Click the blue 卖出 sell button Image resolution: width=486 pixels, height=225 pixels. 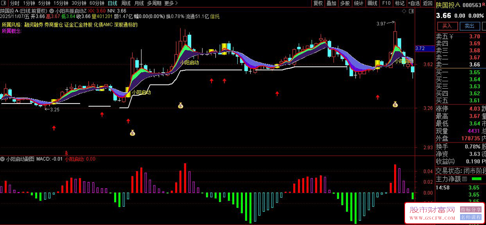(x=469, y=26)
